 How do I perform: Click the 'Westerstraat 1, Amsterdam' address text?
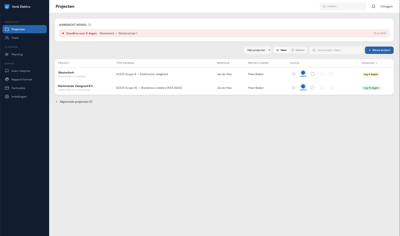pos(72,77)
